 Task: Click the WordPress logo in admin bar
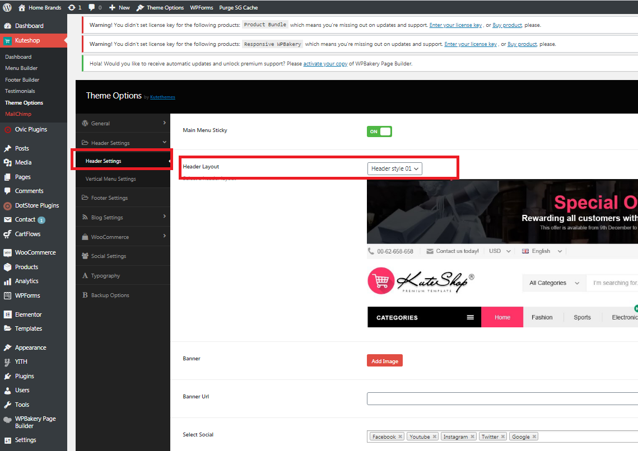[7, 7]
